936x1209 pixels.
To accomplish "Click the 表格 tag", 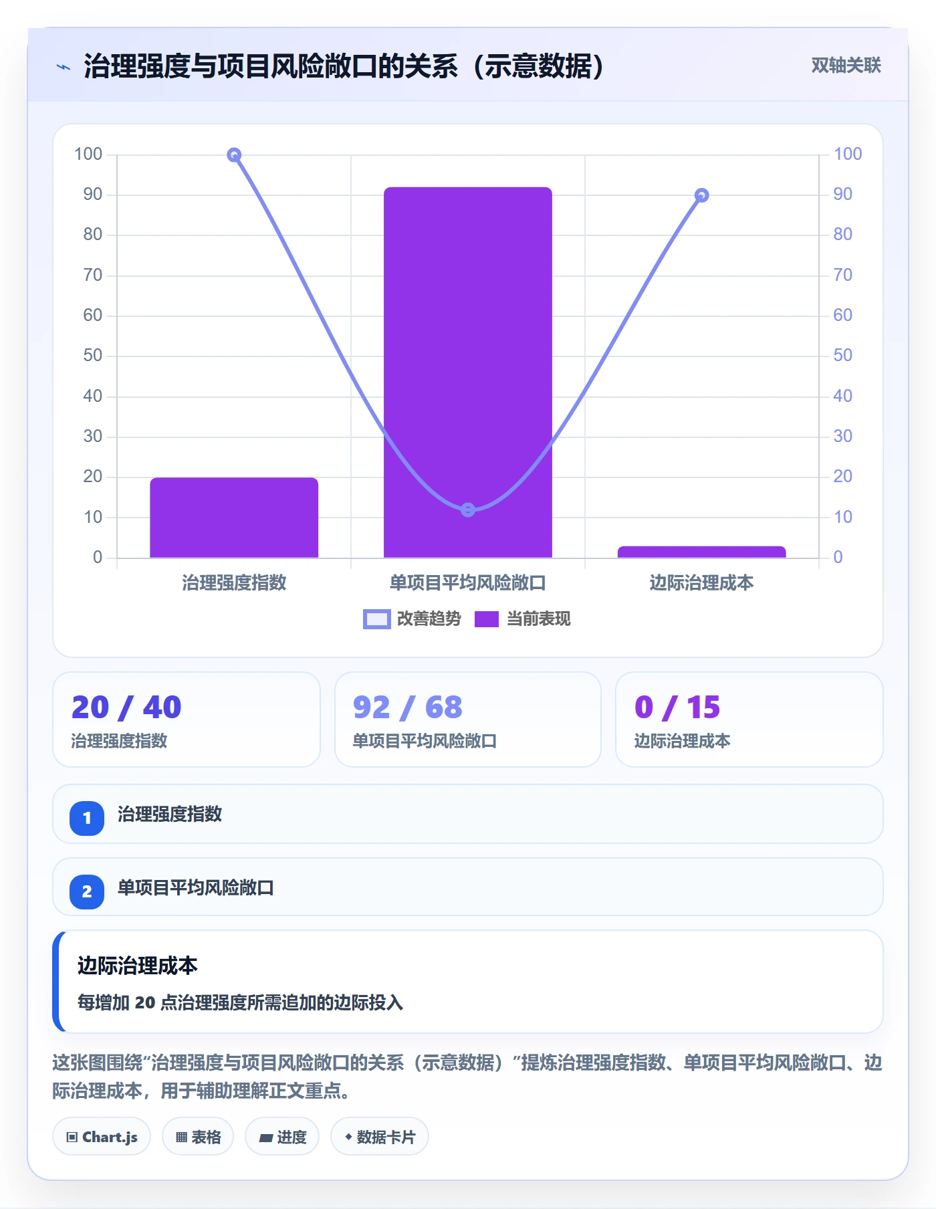I will click(x=198, y=1137).
